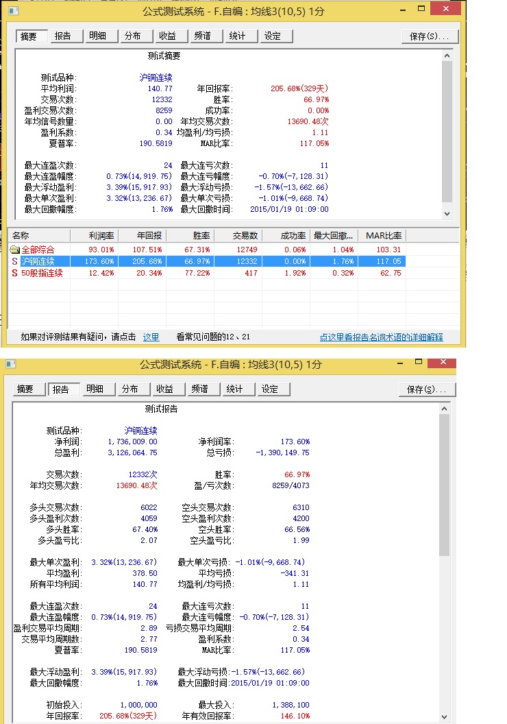This screenshot has width=507, height=724.
Task: Open 收益 tab in lower window
Action: 169,389
